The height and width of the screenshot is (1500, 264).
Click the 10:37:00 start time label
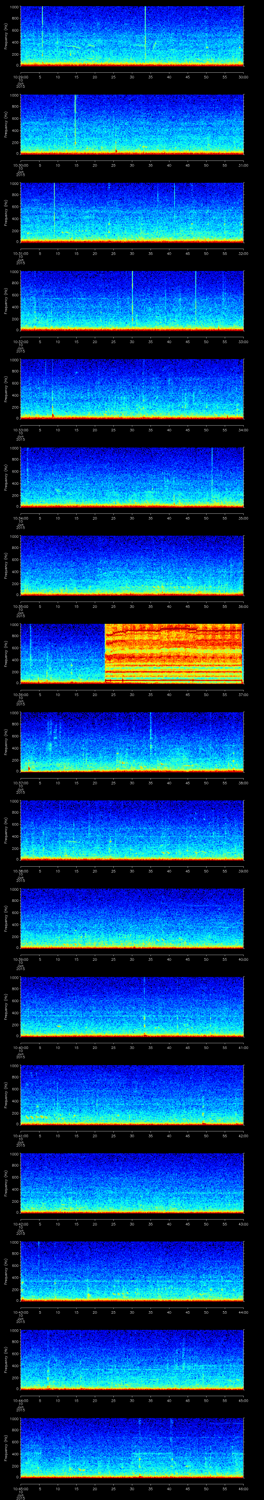[20, 783]
